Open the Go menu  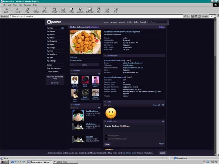(21, 5)
